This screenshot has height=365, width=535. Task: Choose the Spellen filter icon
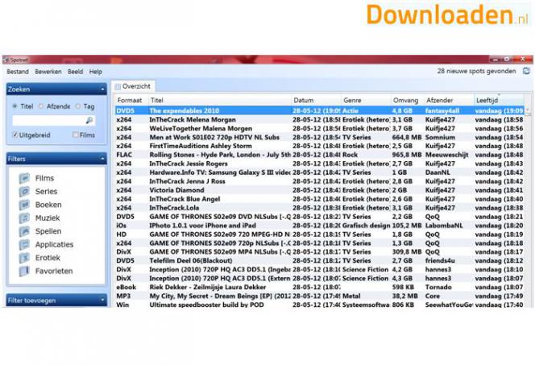pyautogui.click(x=24, y=231)
